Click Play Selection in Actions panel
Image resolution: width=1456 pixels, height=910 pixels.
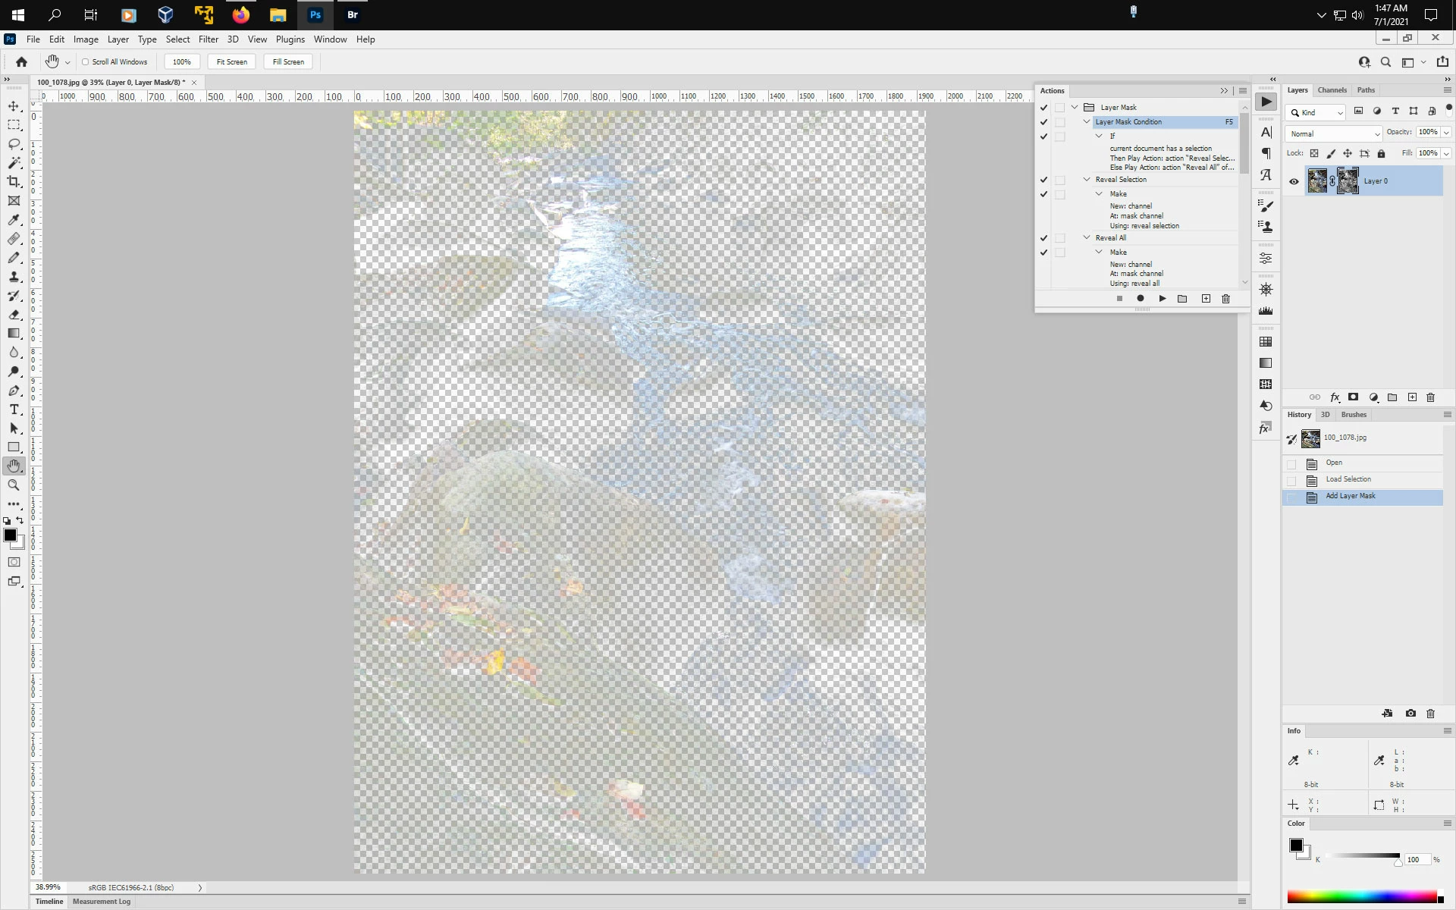(x=1162, y=299)
